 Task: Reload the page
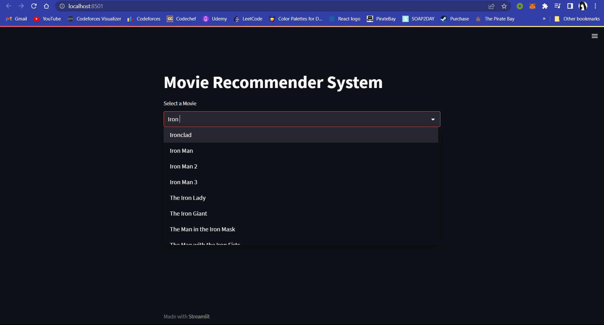[34, 6]
